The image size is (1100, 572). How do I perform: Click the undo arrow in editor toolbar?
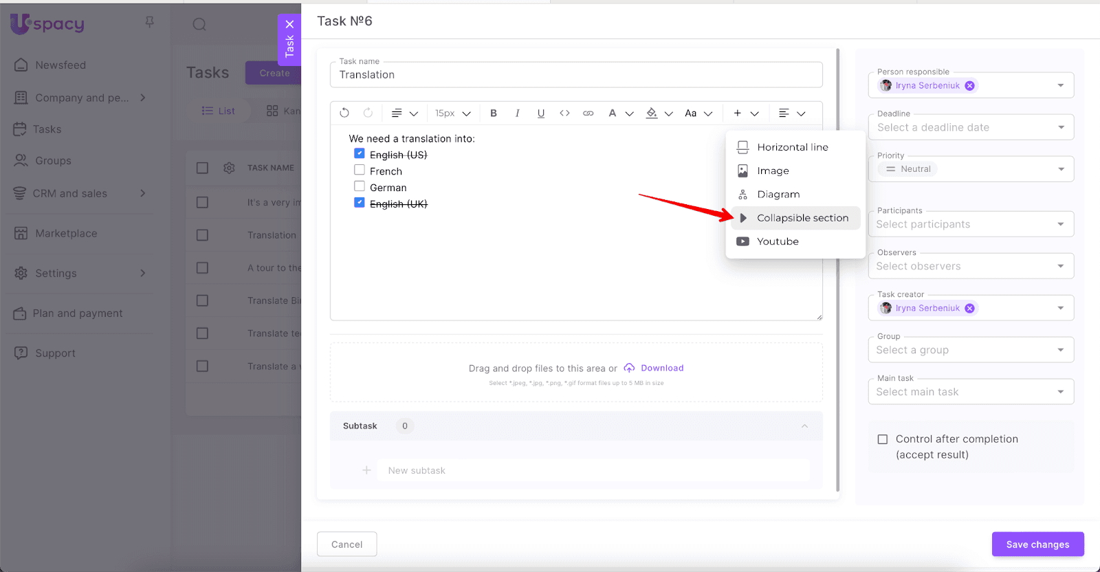click(344, 113)
